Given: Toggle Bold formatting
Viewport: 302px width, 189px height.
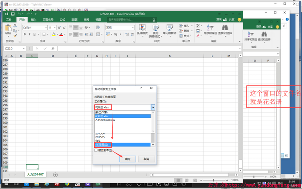Looking at the screenshot, I should pyautogui.click(x=25, y=34).
